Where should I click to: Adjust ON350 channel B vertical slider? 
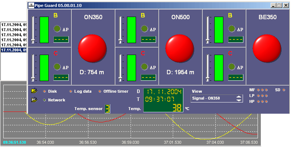point(33,30)
